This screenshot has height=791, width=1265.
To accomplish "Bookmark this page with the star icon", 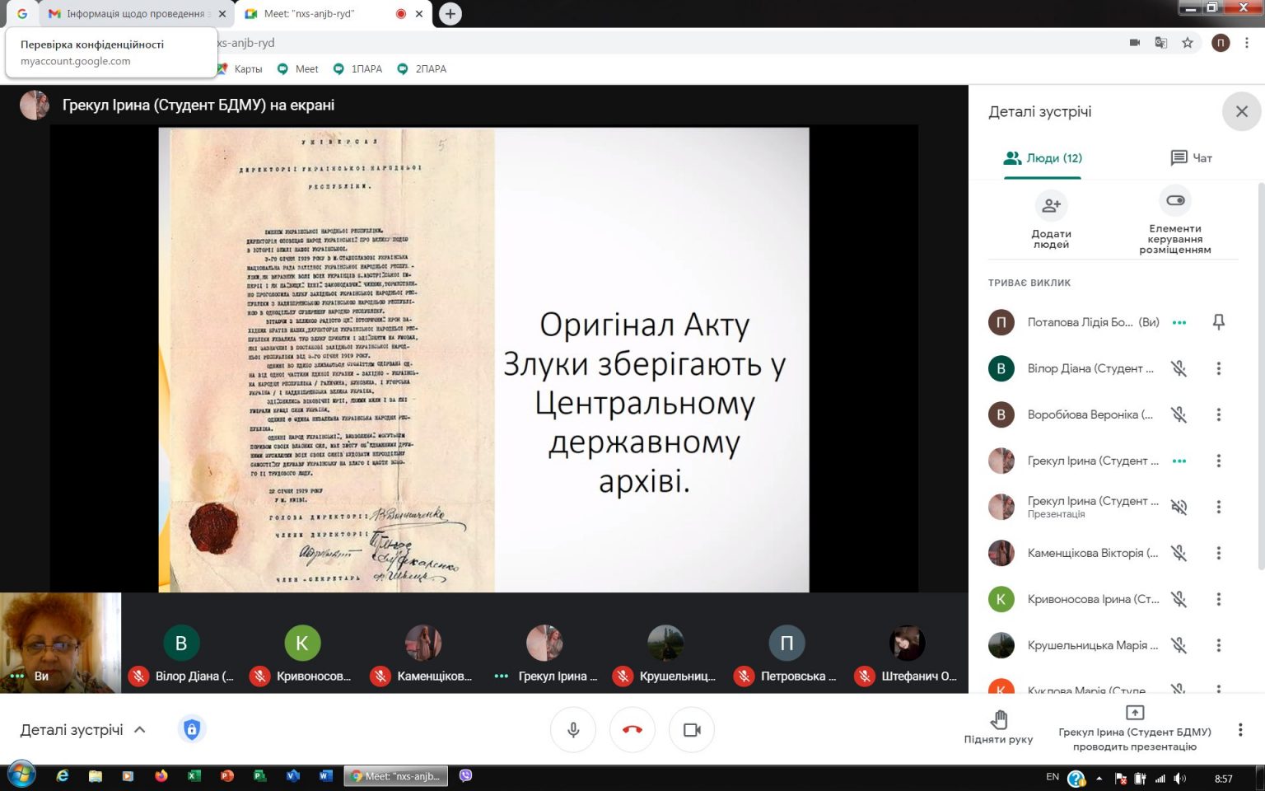I will pos(1188,43).
